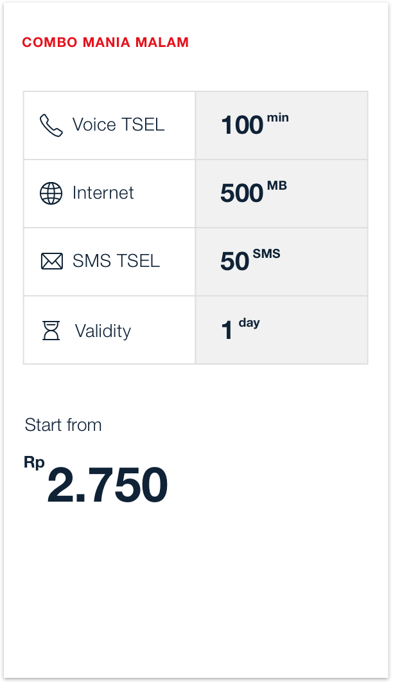Click the "Start from" text

(63, 425)
